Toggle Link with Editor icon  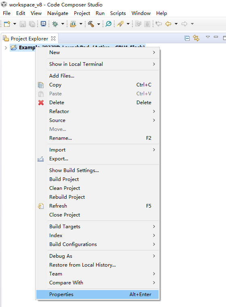196,38
